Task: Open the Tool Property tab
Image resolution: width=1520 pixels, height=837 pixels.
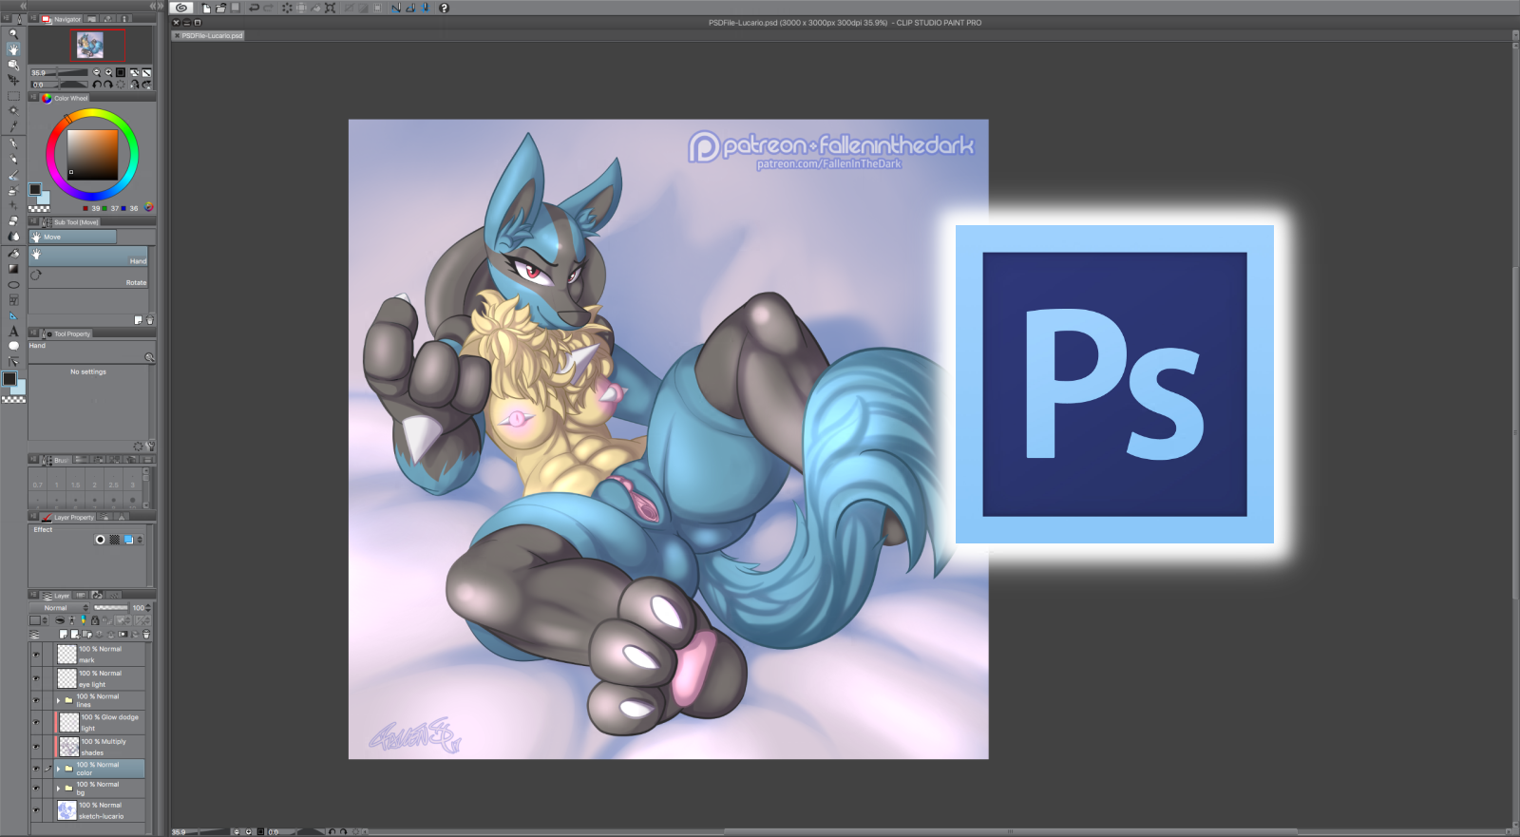Action: [67, 333]
